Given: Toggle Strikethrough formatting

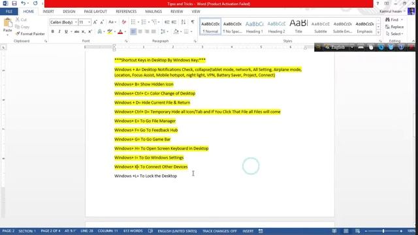Looking at the screenshot, I should (x=76, y=32).
